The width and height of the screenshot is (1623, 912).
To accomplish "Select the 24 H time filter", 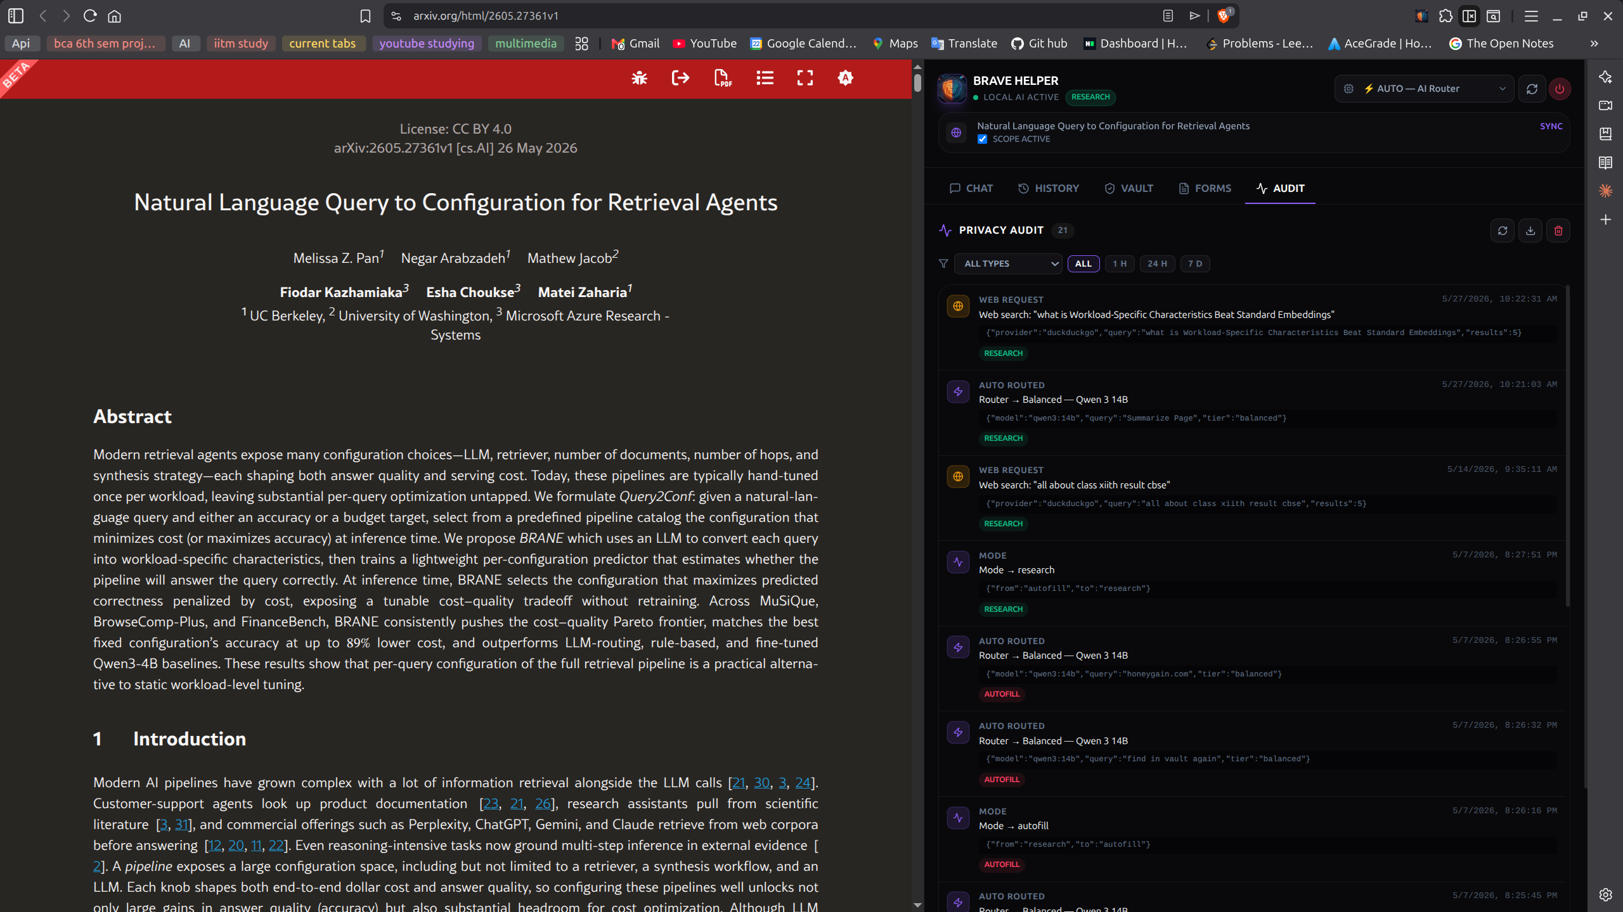I will (x=1157, y=263).
